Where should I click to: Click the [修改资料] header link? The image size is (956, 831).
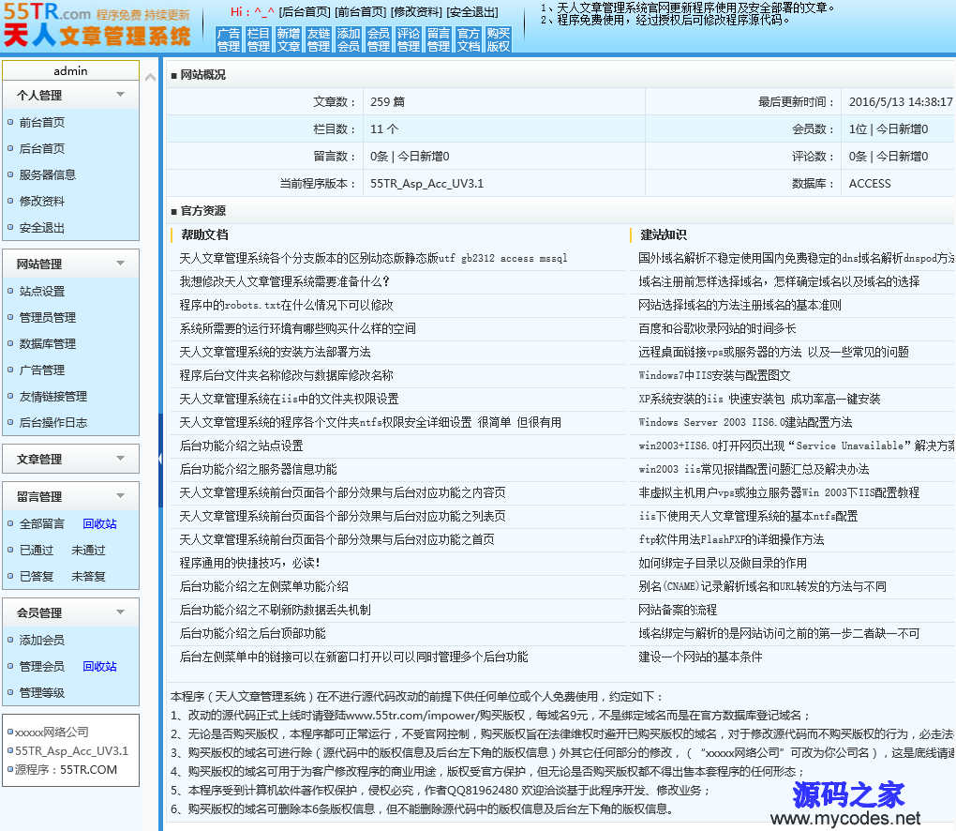416,11
